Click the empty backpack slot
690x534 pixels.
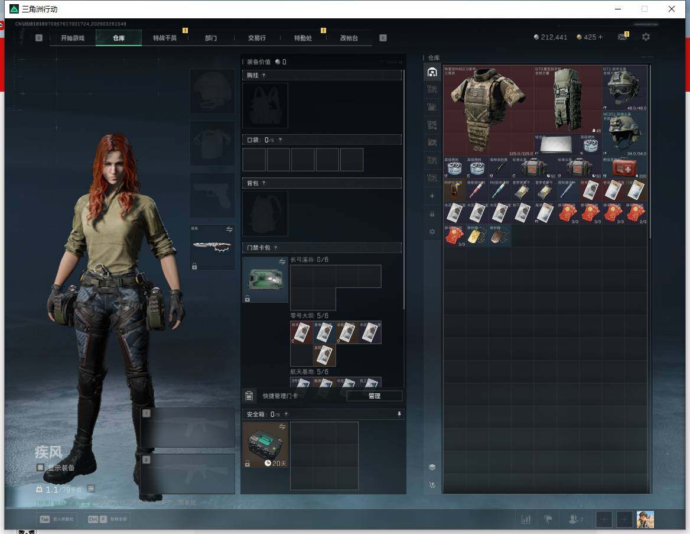click(x=265, y=213)
